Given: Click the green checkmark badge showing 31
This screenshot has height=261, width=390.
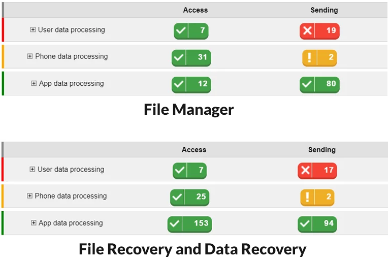Looking at the screenshot, I should pyautogui.click(x=191, y=58).
